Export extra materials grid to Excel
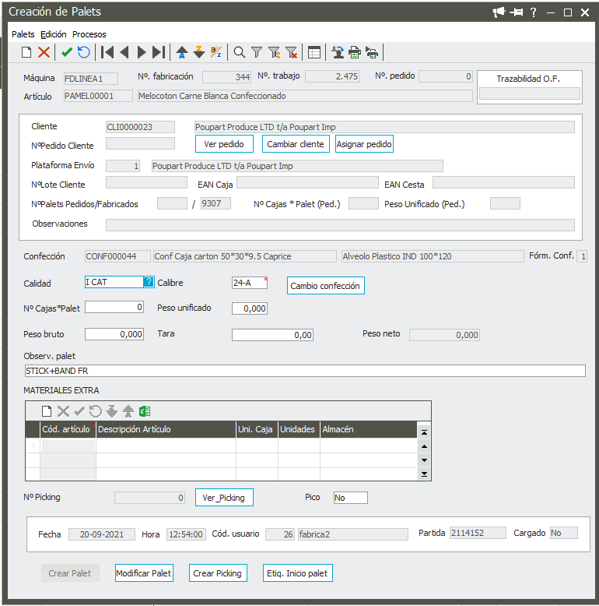Screen dimensions: 599x606 coord(145,411)
